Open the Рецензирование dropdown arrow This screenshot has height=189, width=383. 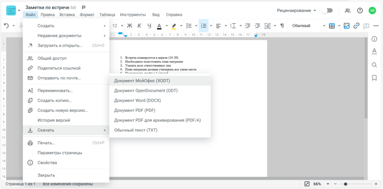[x=315, y=10]
